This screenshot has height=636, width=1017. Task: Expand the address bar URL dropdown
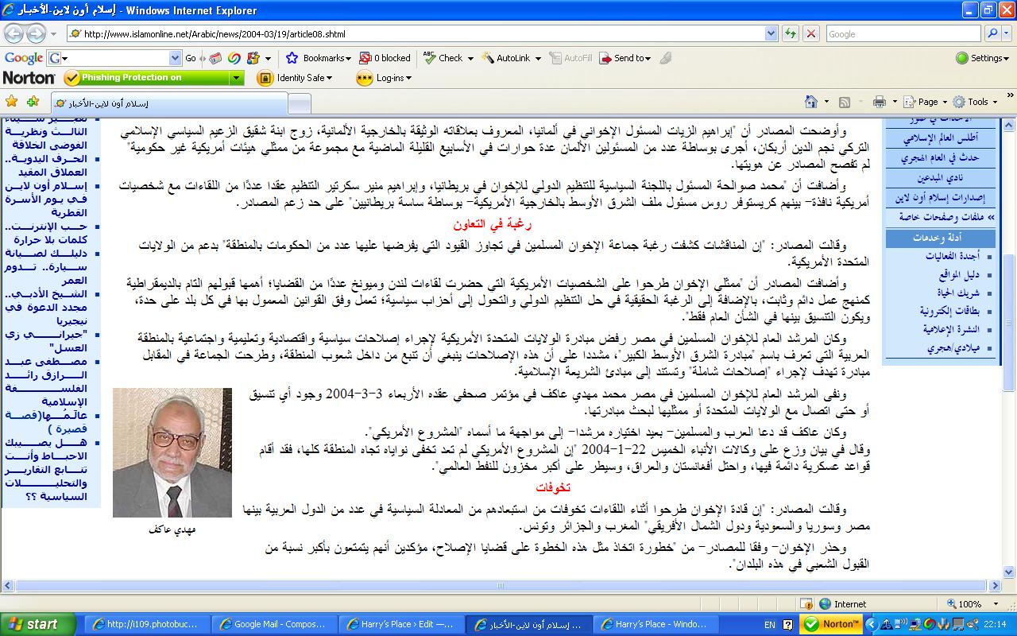click(771, 33)
